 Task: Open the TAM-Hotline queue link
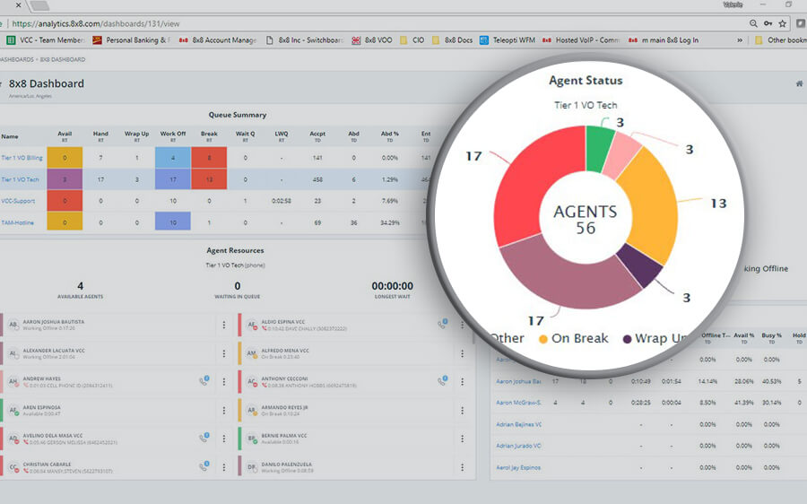18,222
